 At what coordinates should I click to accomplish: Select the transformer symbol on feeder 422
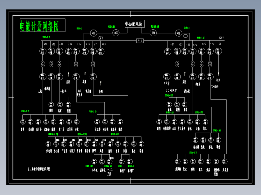[x=177, y=64]
